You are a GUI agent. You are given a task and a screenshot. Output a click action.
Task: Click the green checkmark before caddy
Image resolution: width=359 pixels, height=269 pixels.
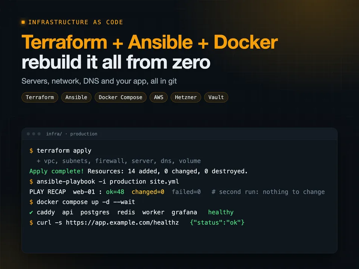(31, 212)
